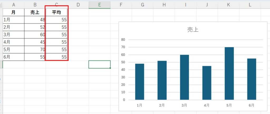The height and width of the screenshot is (114, 270).
Task: Select the 売上 value cell in 6月 row
Action: click(x=35, y=57)
